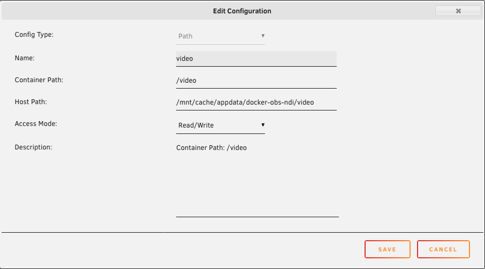The image size is (485, 269).
Task: Close the Edit Configuration dialog
Action: [x=458, y=11]
